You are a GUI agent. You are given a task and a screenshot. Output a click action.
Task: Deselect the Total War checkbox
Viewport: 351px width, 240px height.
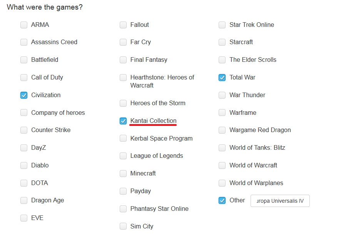(222, 78)
